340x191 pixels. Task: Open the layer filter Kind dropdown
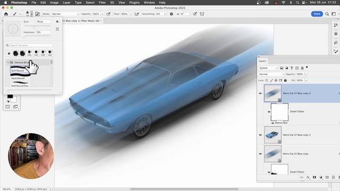(268, 68)
